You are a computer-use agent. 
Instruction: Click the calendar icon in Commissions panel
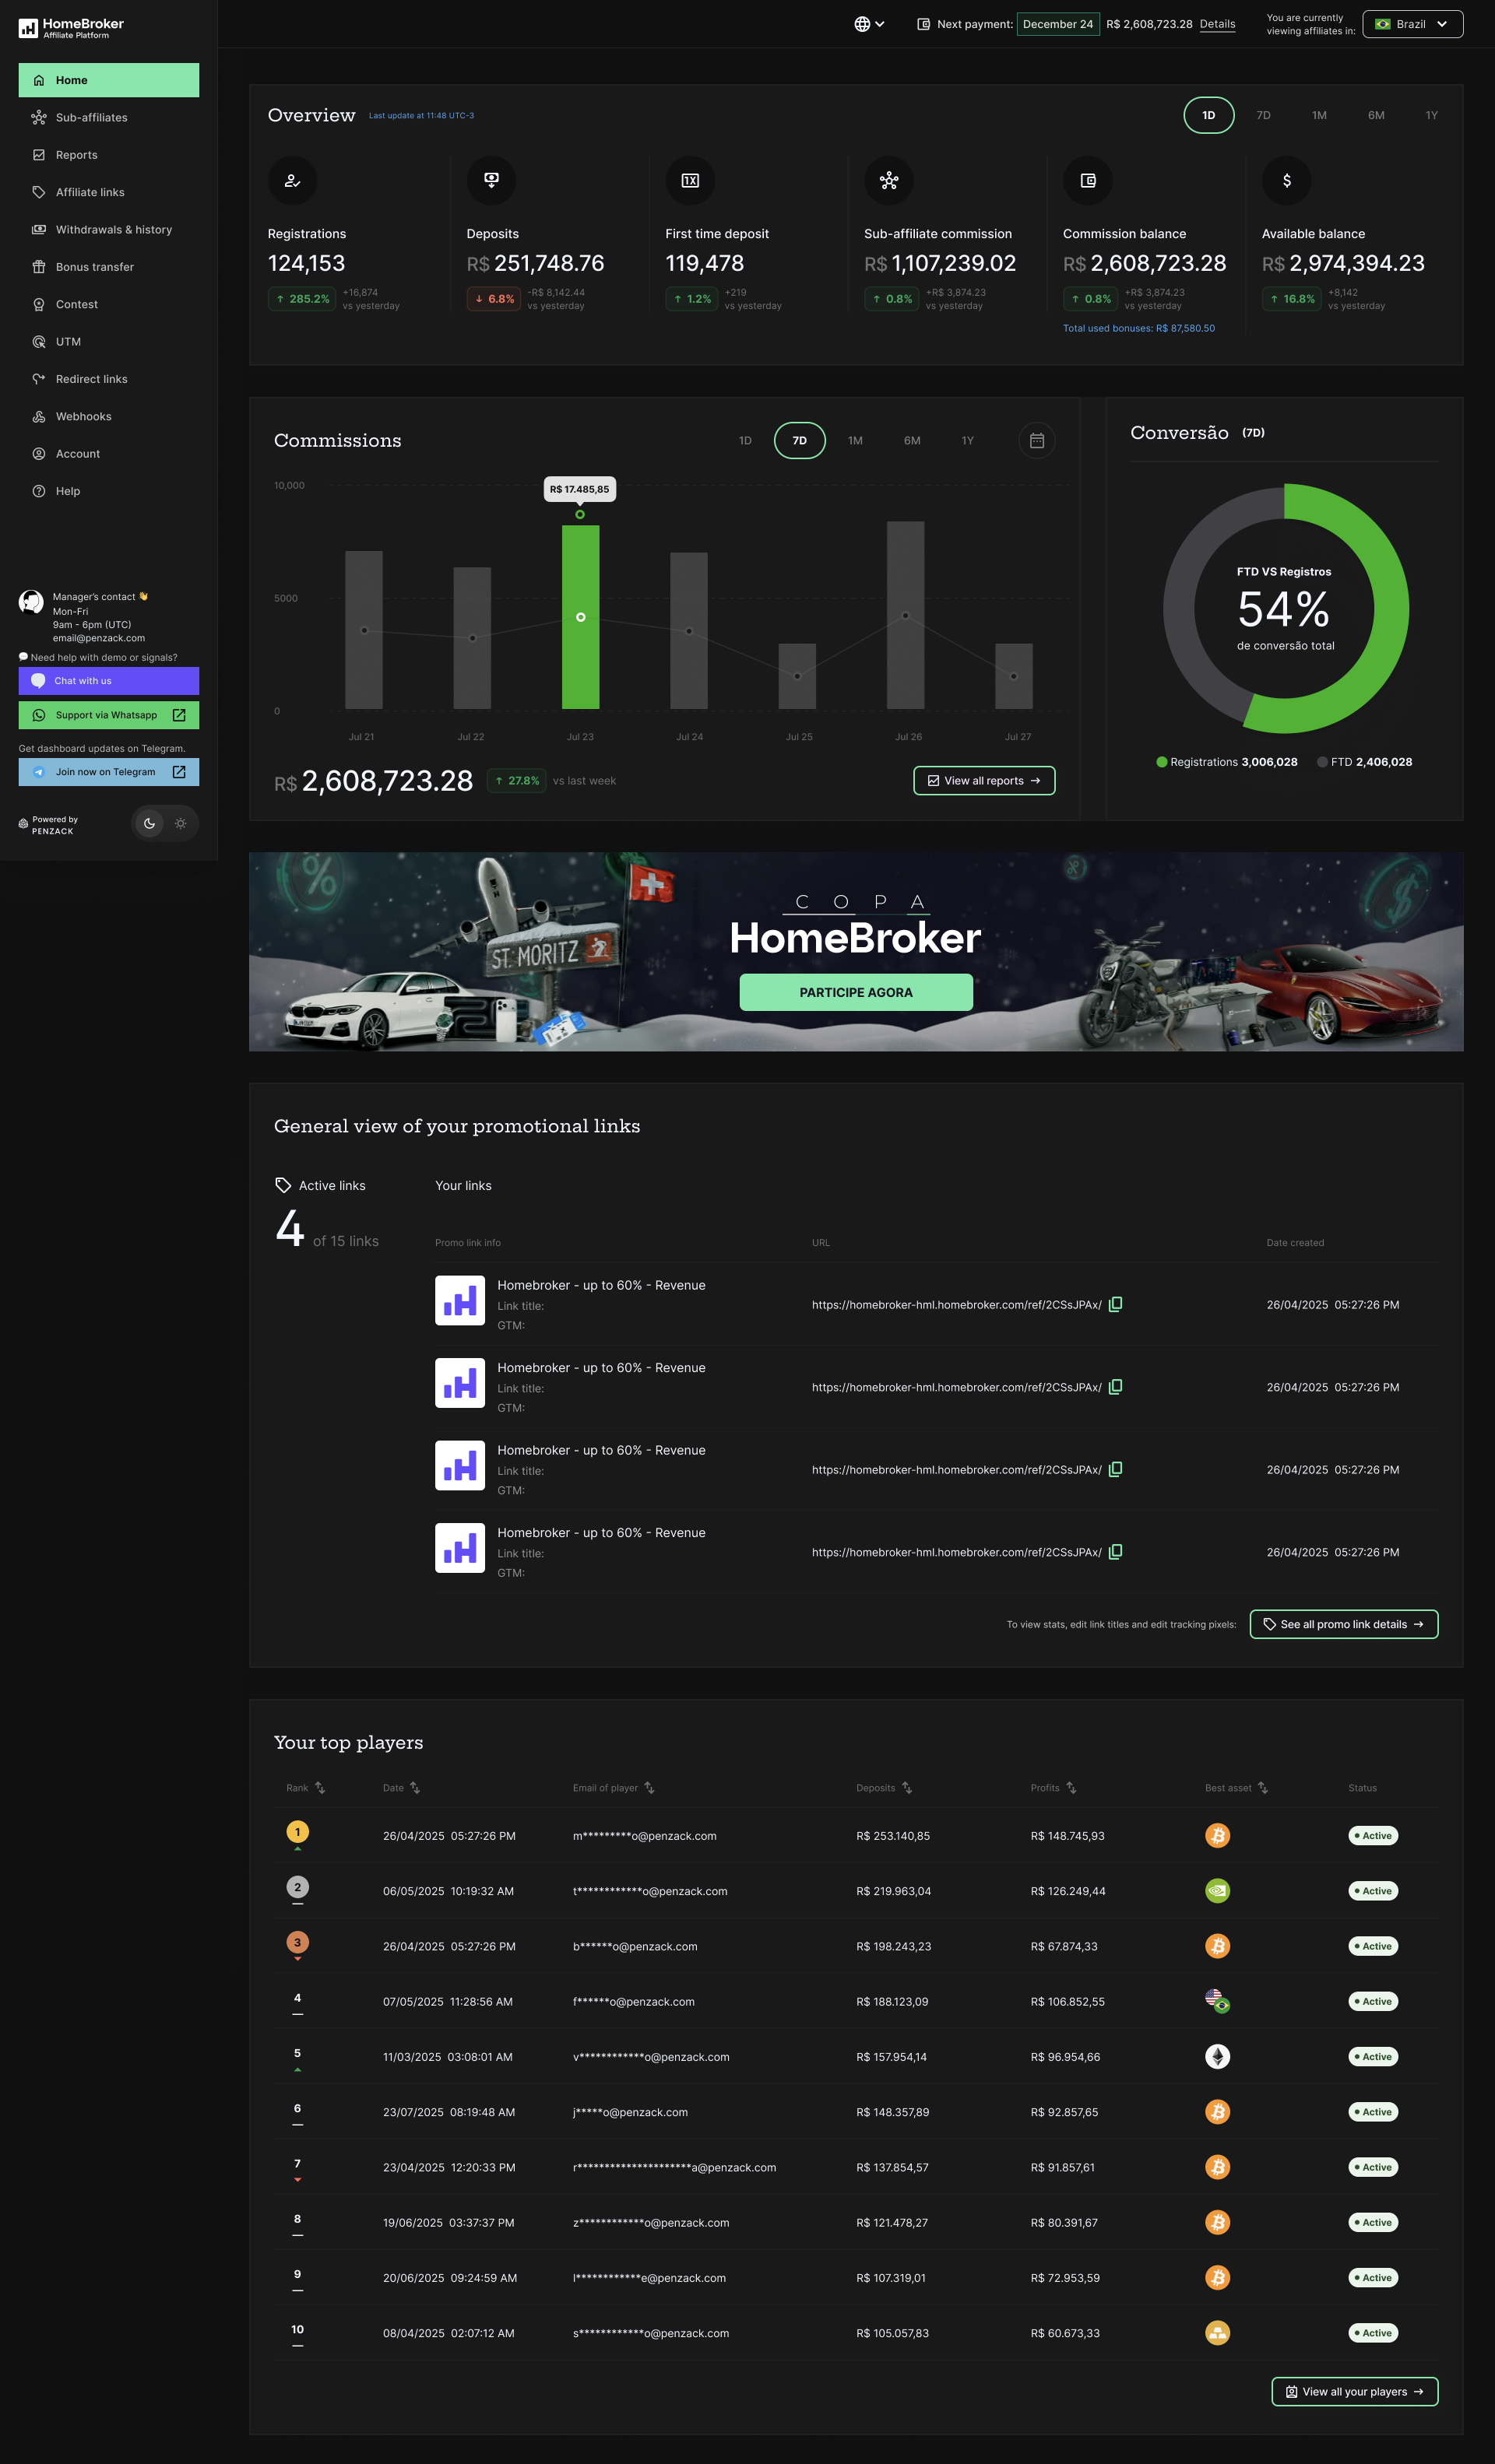point(1036,440)
